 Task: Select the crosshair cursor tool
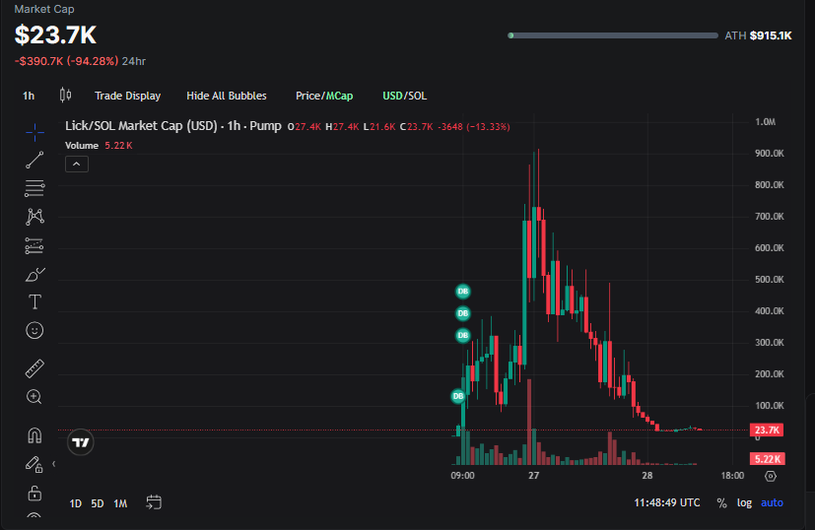(34, 131)
